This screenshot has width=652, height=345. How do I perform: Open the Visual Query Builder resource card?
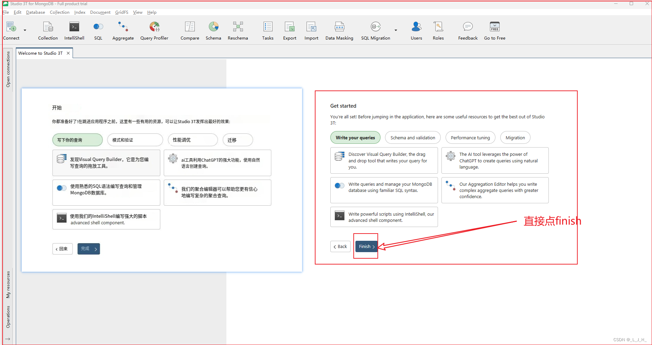pos(384,160)
